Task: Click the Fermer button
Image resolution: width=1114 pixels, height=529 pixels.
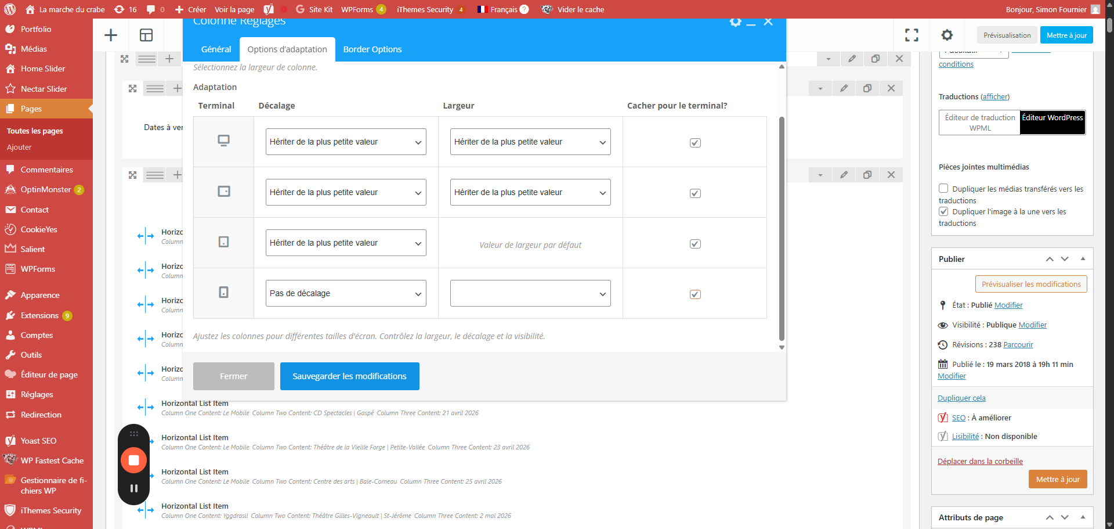Action: tap(233, 376)
